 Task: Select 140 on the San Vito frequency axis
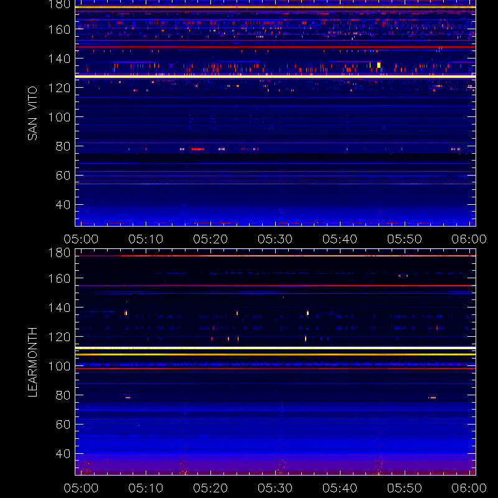point(59,59)
